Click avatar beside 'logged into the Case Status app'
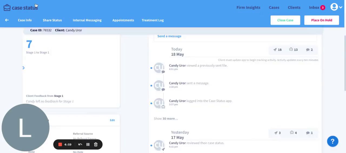346x153 pixels. pyautogui.click(x=159, y=103)
